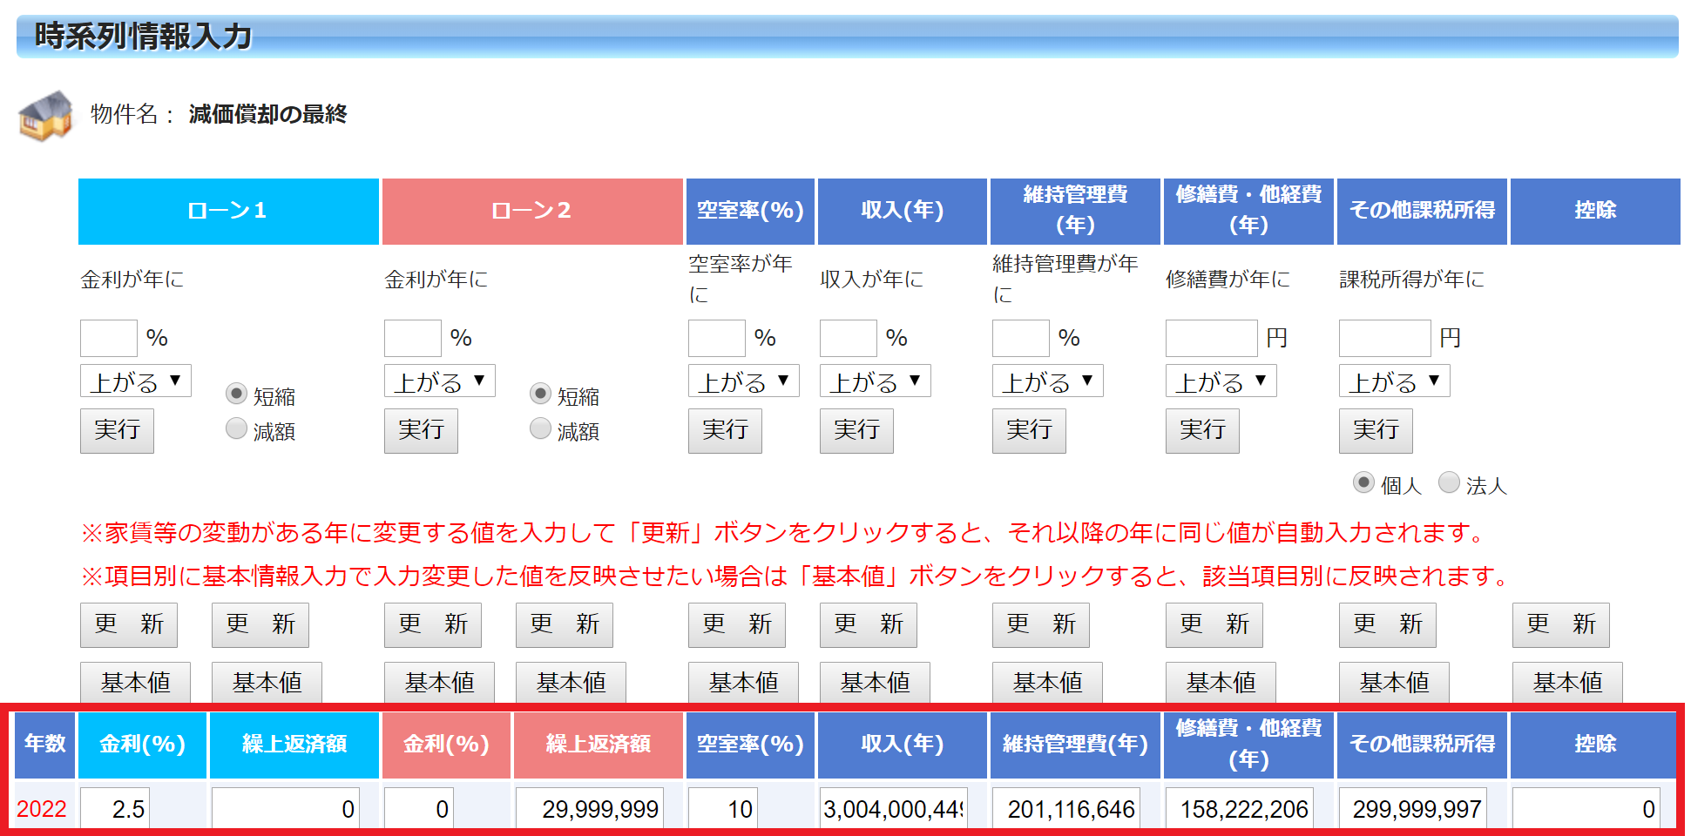Viewport: 1691px width, 836px height.
Task: Select 短縮 radio under ローン1
Action: pyautogui.click(x=236, y=394)
